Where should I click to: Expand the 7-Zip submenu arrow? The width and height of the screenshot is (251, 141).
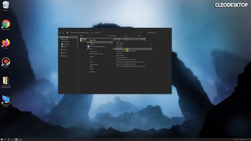[112, 42]
